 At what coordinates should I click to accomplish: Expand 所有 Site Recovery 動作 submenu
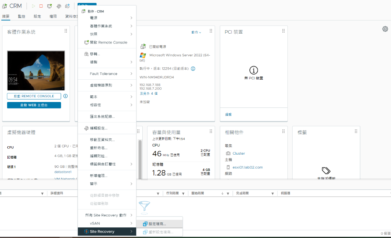(107, 215)
